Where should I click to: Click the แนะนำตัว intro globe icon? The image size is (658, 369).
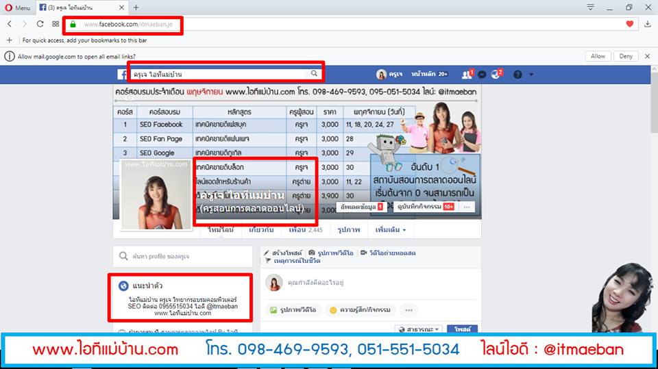(x=123, y=285)
